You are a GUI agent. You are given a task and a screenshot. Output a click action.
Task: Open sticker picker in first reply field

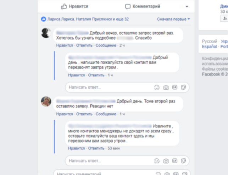click(183, 87)
